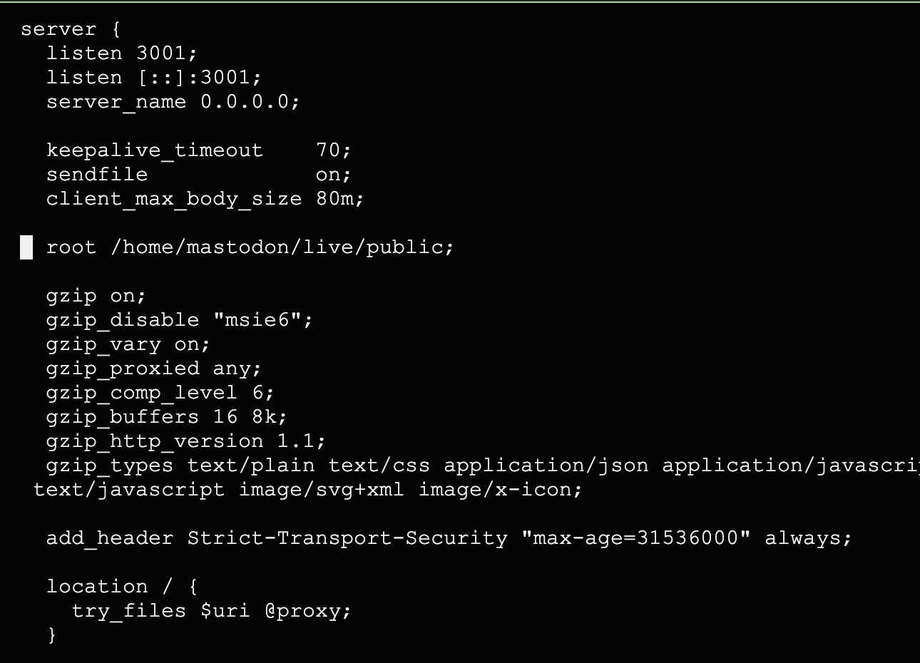Image resolution: width=920 pixels, height=663 pixels.
Task: Click the root path "/home/mastodon/live/public"
Action: point(277,247)
